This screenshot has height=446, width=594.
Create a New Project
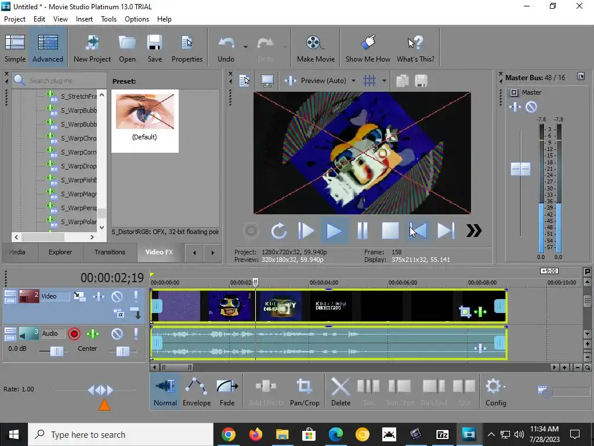click(92, 48)
